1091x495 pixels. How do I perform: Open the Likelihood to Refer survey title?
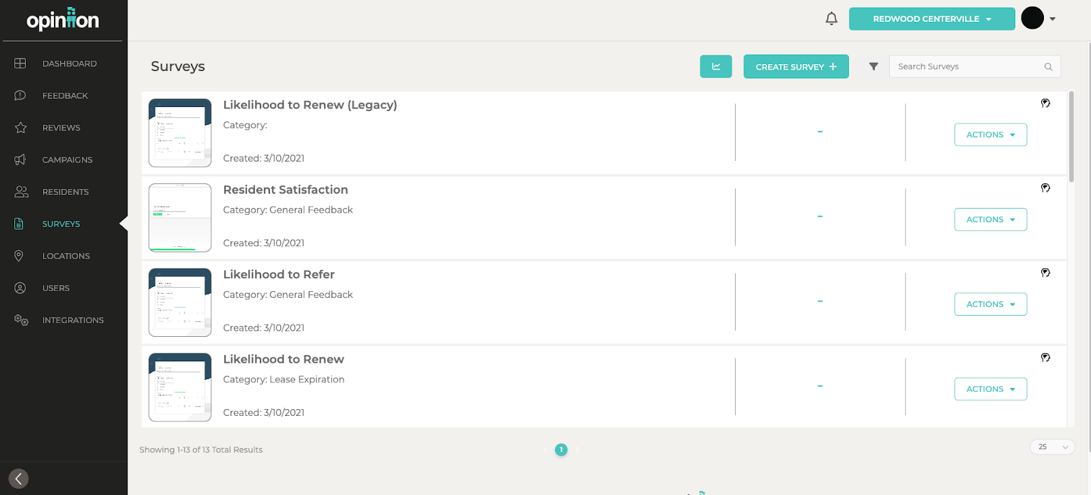(279, 274)
